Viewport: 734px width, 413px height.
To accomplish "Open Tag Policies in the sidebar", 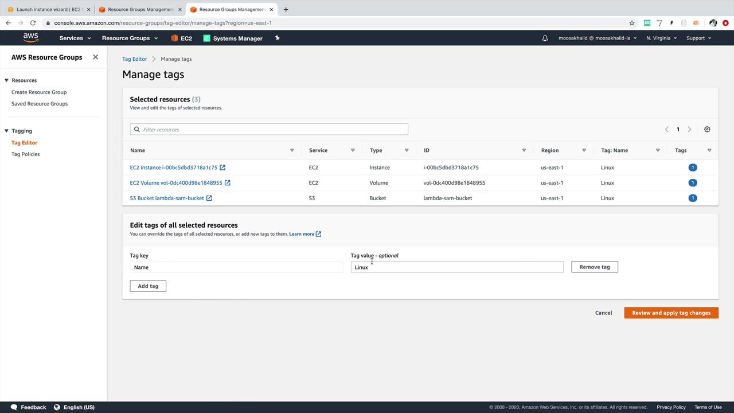I will [26, 154].
